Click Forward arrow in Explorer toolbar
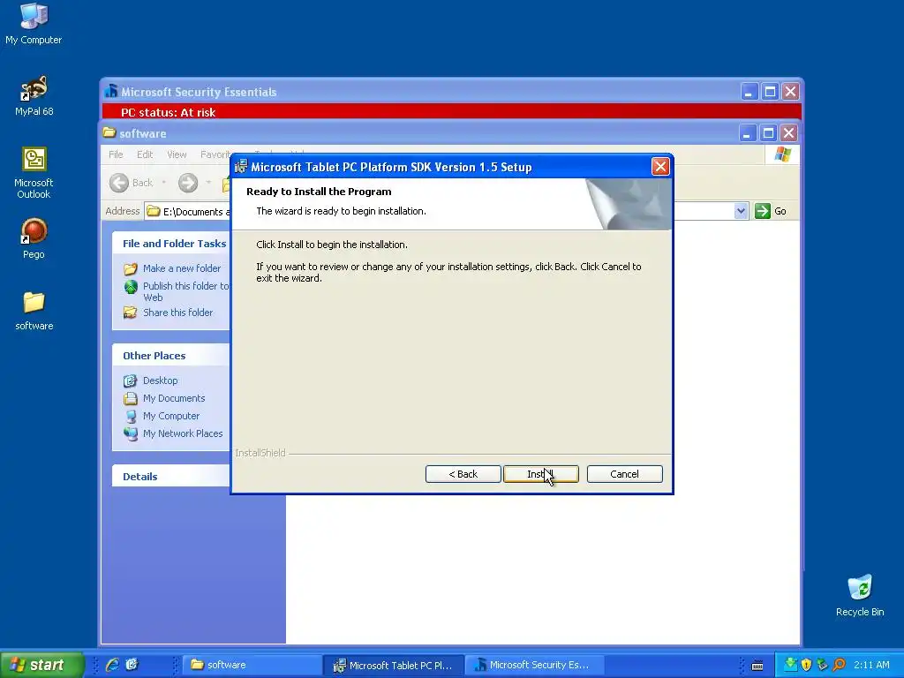 pos(187,183)
